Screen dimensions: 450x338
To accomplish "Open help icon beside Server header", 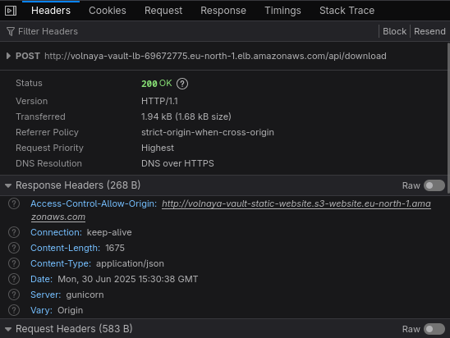I will 14,295.
